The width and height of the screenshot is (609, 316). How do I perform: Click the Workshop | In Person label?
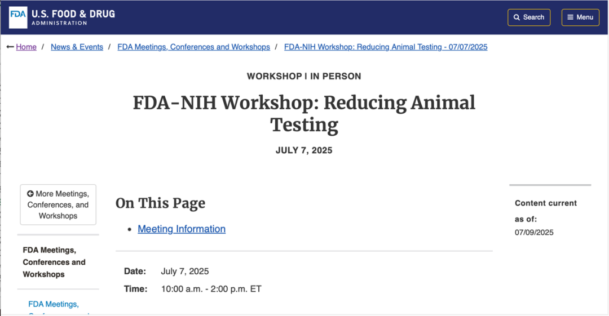304,76
